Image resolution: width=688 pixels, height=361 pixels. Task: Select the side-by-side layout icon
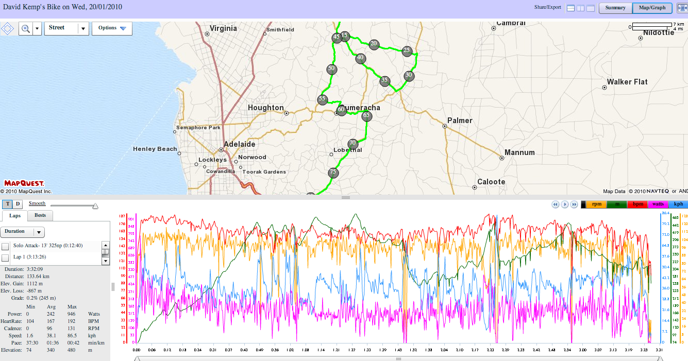[x=580, y=8]
